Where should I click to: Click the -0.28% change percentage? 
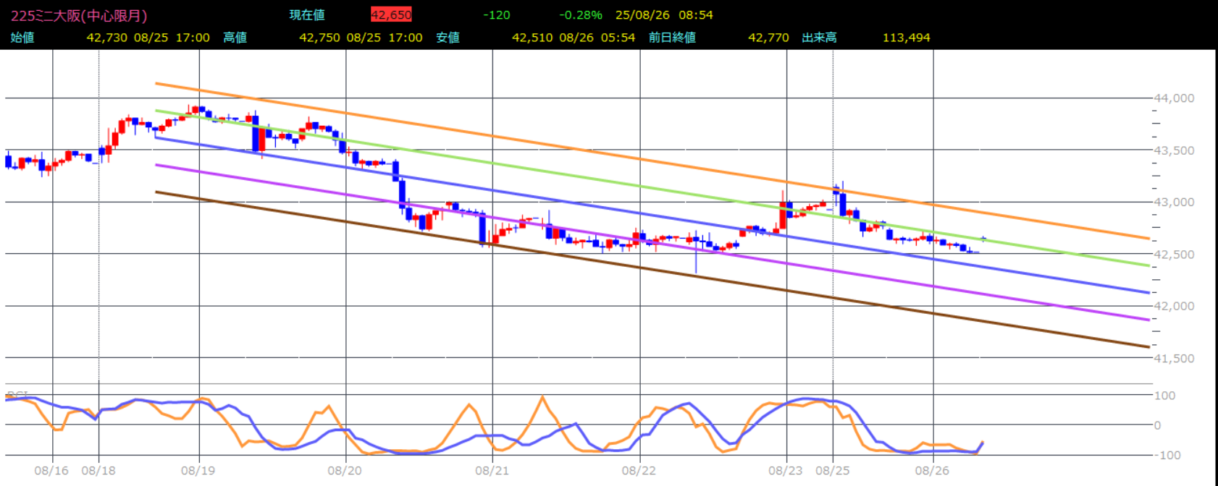(581, 15)
